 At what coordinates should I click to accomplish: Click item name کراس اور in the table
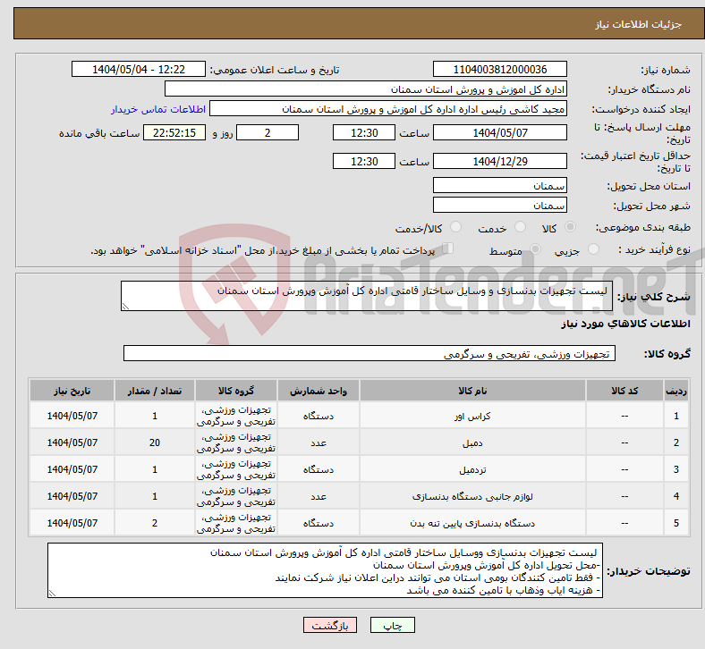pos(472,416)
